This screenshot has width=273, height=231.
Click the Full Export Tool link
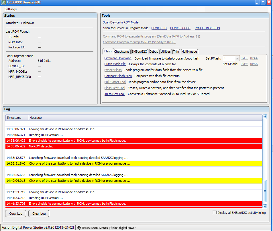(x=115, y=82)
